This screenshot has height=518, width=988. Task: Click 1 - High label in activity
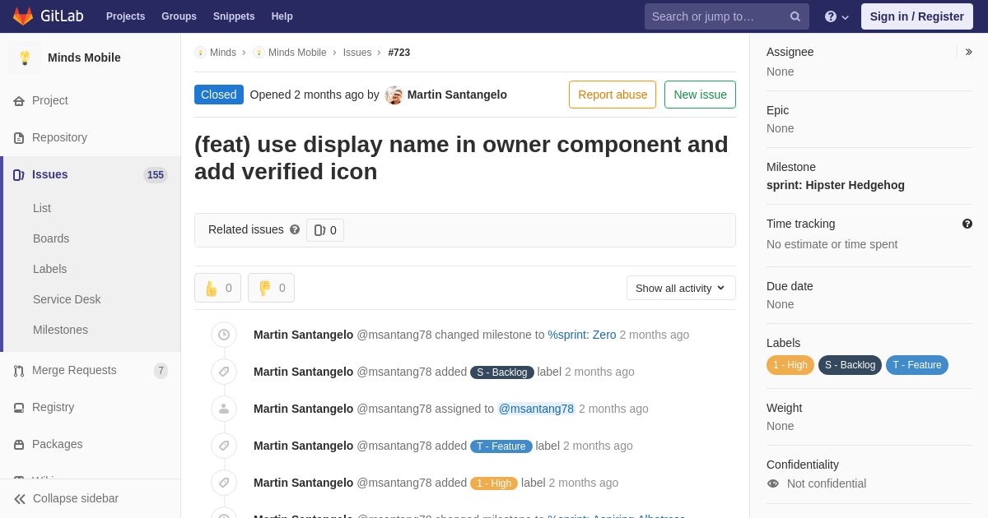(x=494, y=483)
